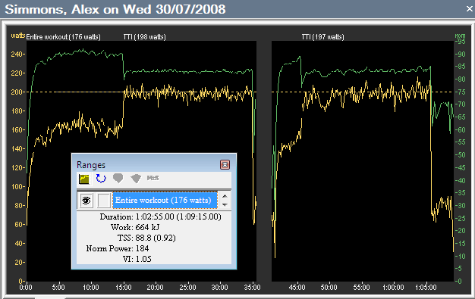The image size is (475, 299).
Task: Click the 'VI: 1.05' value
Action: [137, 259]
